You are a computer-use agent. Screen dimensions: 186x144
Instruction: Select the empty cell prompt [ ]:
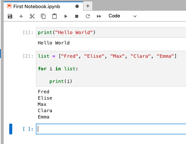(28, 129)
